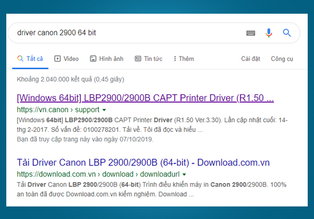Click the download.com.vn downloadurl URL

point(98,174)
